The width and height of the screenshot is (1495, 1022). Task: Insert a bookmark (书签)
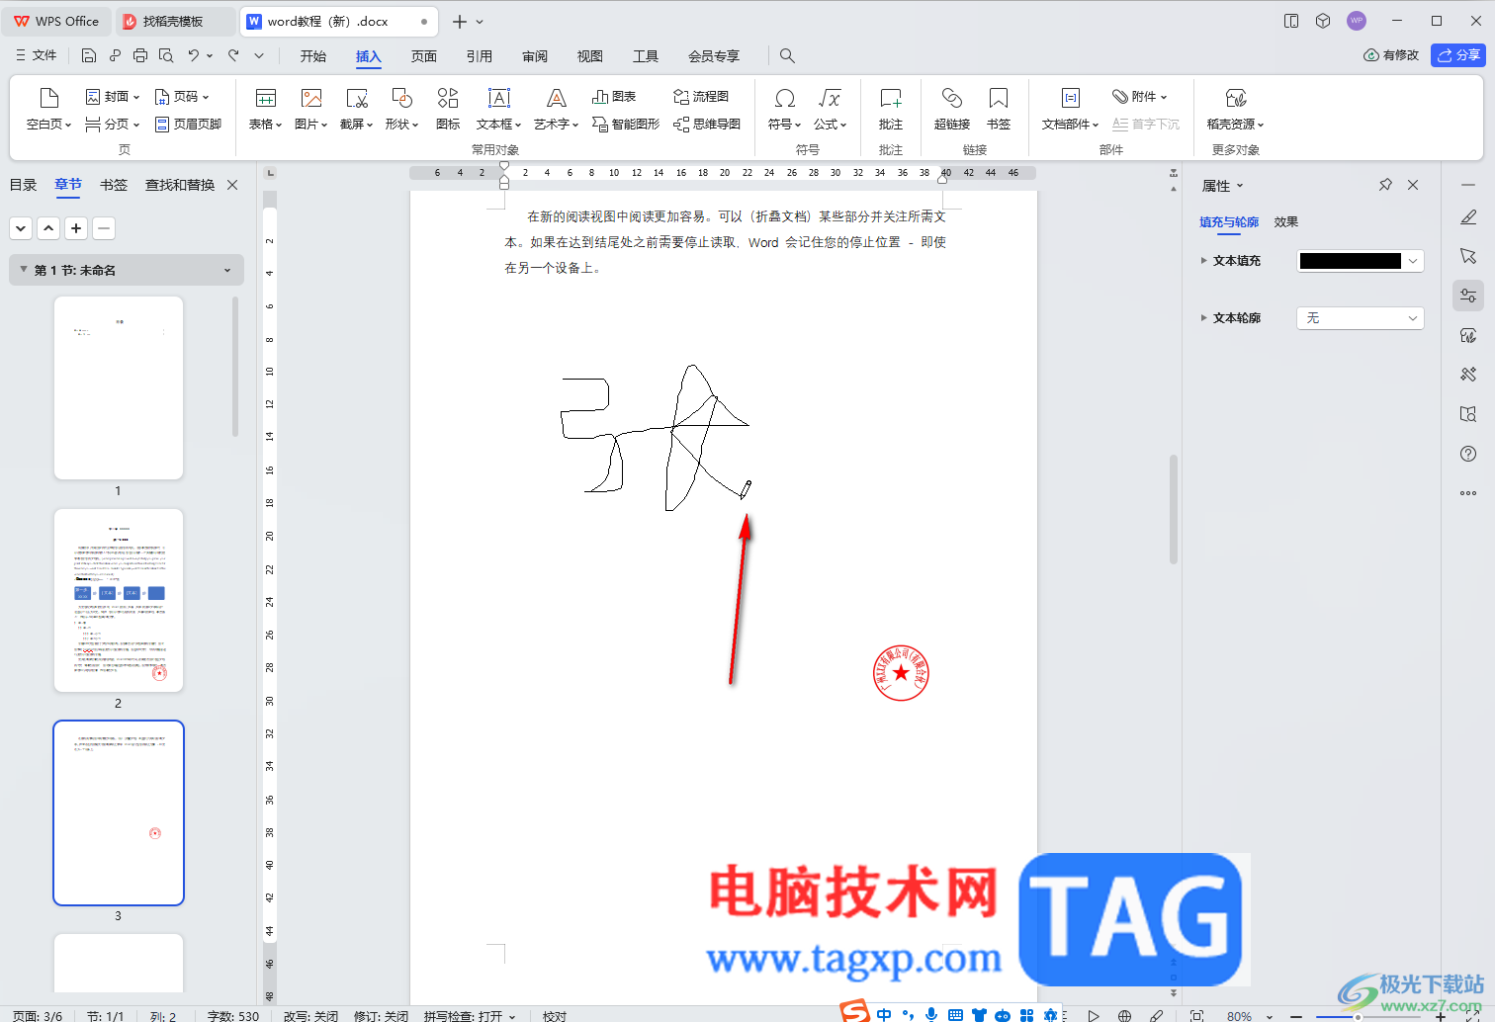point(999,109)
